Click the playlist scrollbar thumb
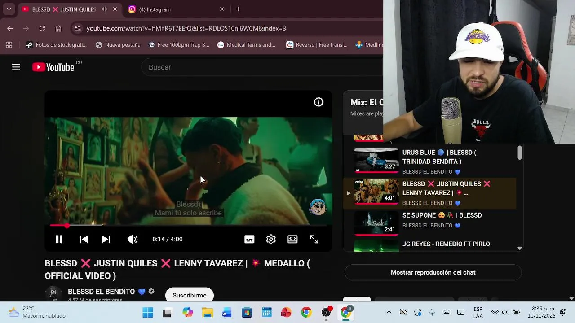Image resolution: width=575 pixels, height=323 pixels. 520,153
